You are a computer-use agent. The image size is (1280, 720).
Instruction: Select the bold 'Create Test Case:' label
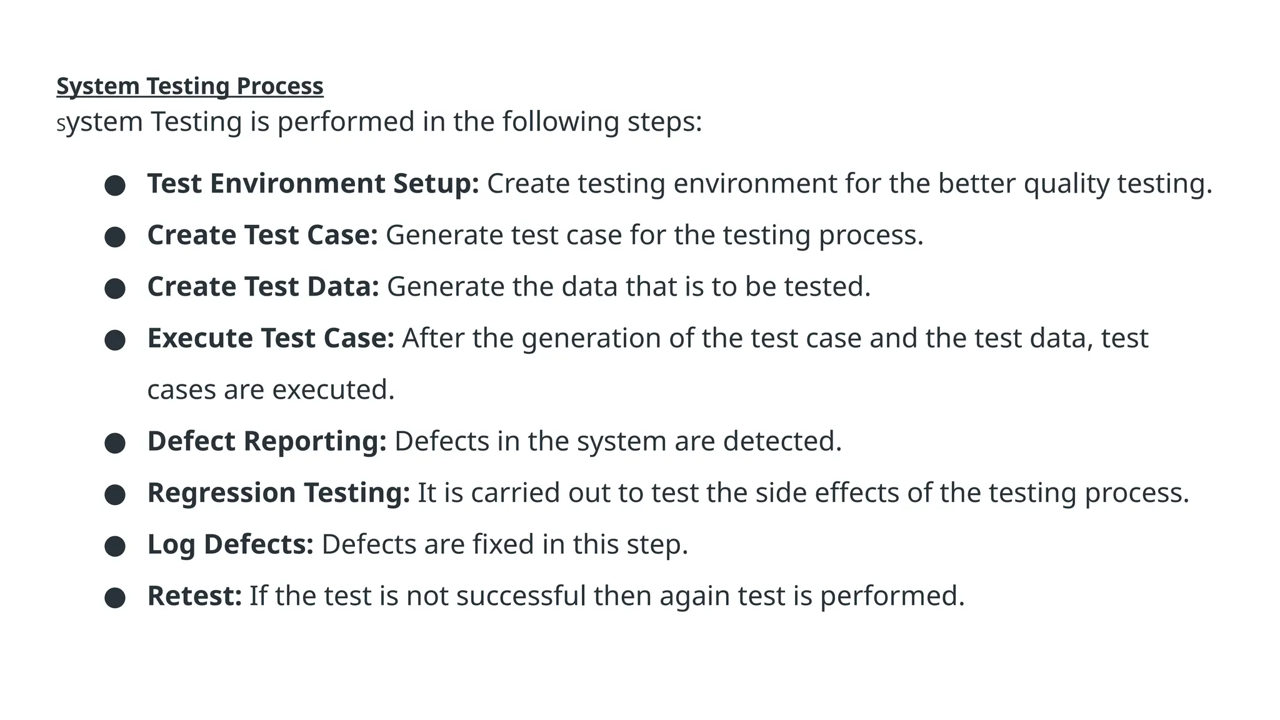pos(262,236)
